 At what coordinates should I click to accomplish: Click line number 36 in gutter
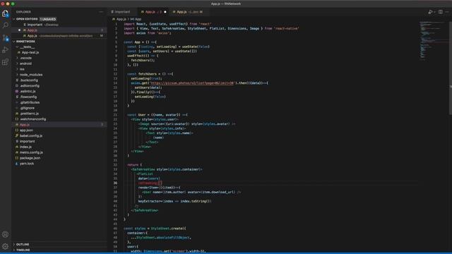point(115,183)
